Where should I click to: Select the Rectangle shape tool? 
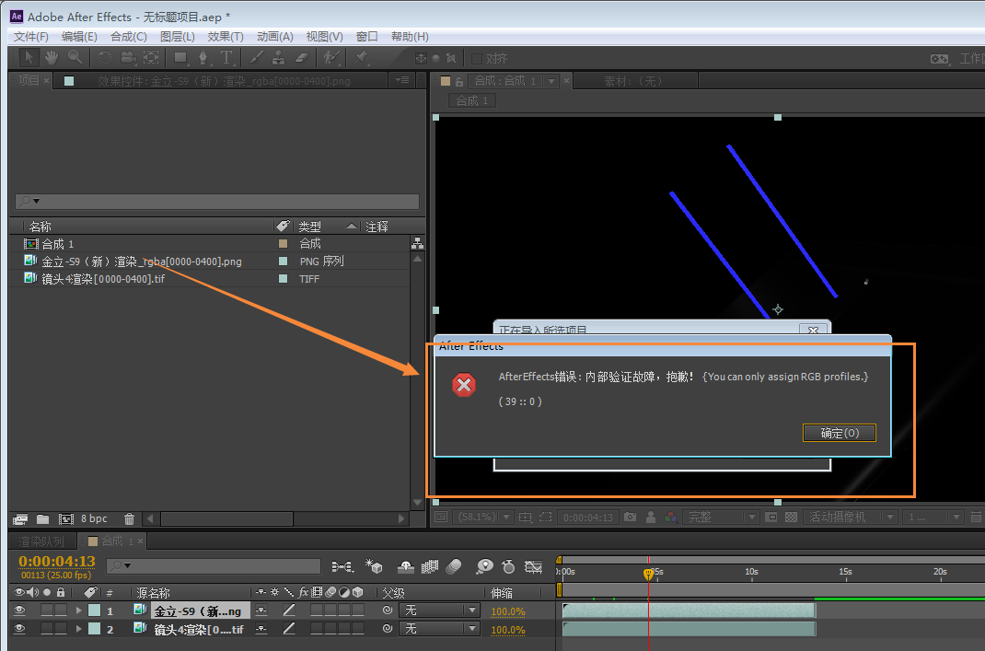pos(181,58)
